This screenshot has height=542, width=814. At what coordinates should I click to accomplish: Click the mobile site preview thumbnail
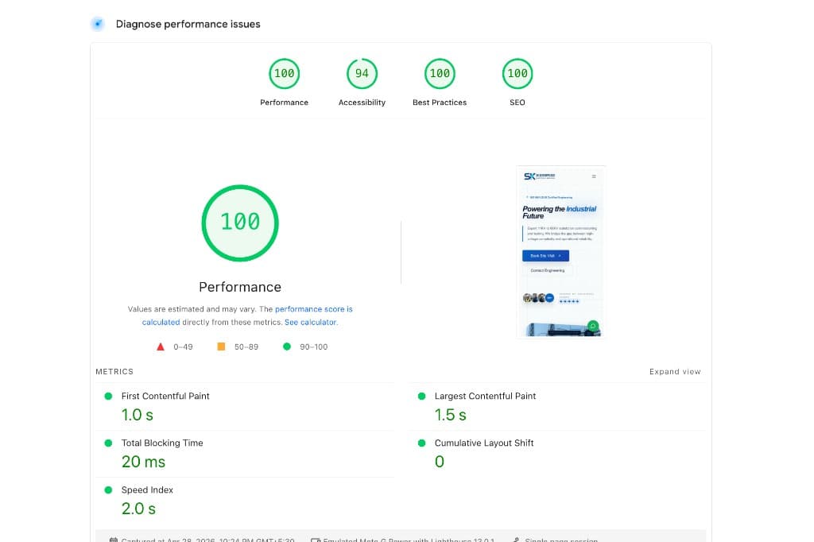pyautogui.click(x=560, y=250)
